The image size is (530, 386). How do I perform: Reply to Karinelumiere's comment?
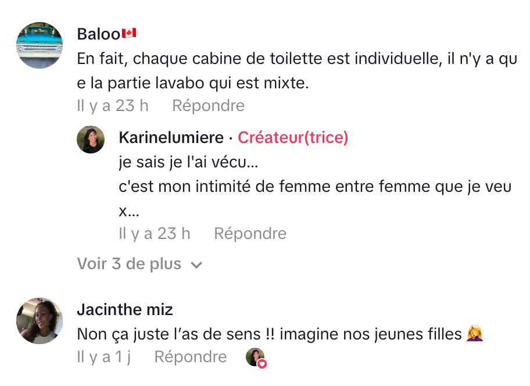[x=250, y=234]
